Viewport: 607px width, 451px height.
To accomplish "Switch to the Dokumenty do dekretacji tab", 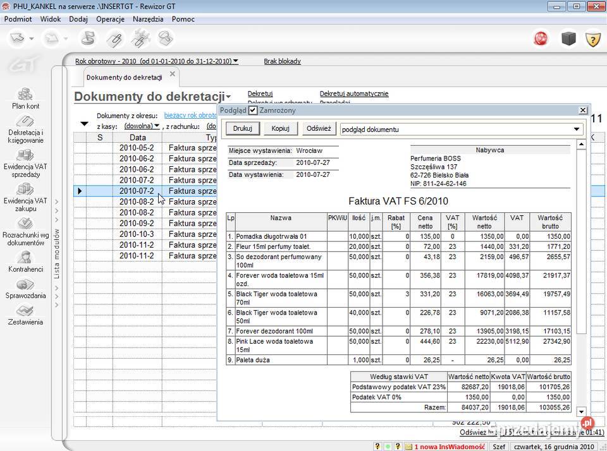I will pyautogui.click(x=125, y=76).
